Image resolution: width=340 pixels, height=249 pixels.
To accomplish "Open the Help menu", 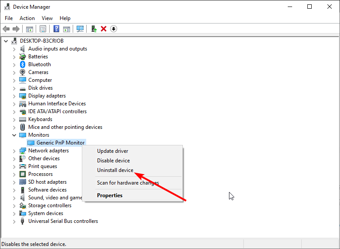I will [x=65, y=18].
